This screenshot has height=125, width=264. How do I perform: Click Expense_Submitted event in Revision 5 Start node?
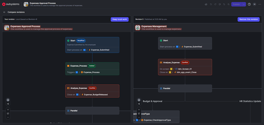193,47
